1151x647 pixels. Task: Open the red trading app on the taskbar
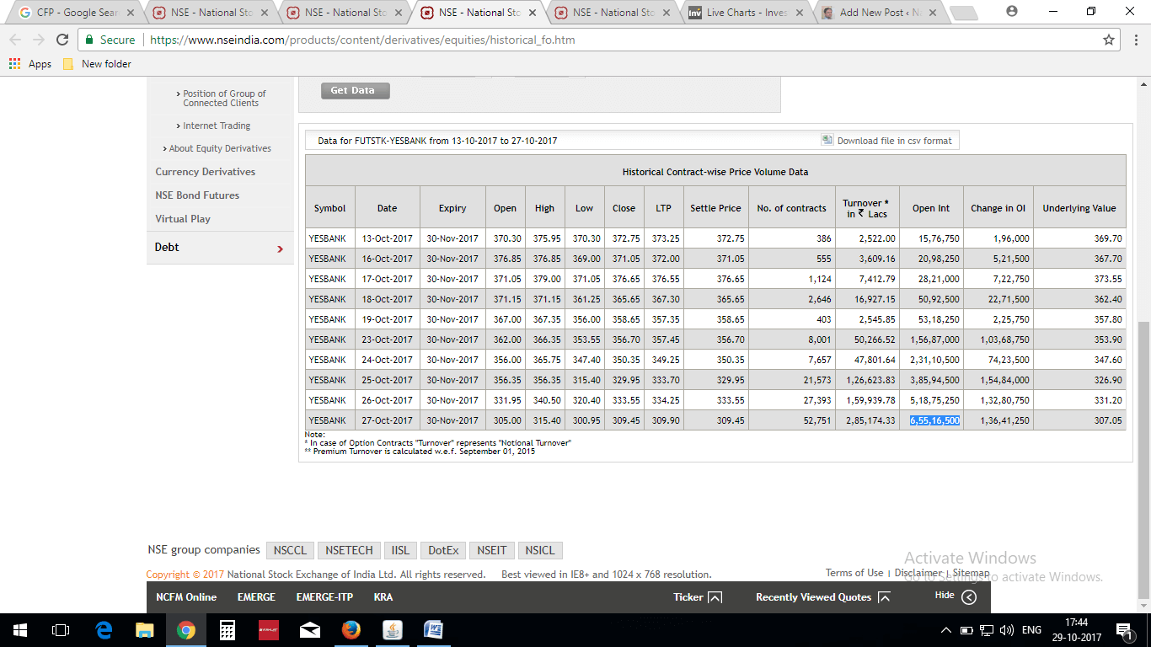pyautogui.click(x=269, y=630)
